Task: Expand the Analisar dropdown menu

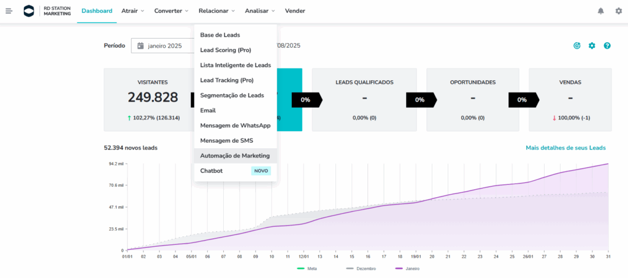Action: click(x=259, y=11)
